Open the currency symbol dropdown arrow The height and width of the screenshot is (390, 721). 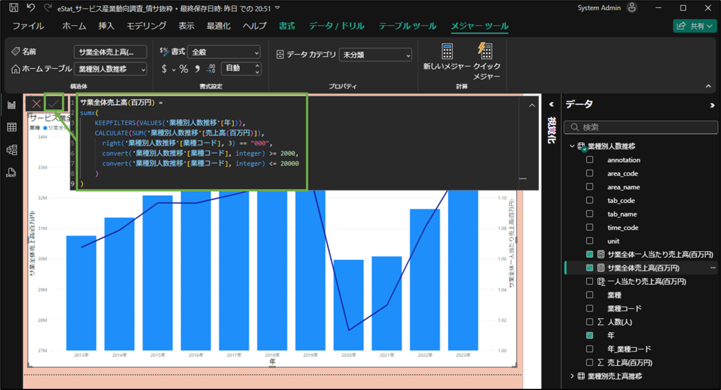pos(174,69)
